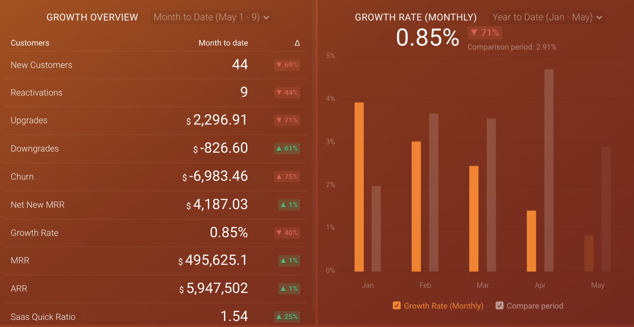Disable the Compare period checkbox
This screenshot has height=327, width=634.
[x=499, y=306]
